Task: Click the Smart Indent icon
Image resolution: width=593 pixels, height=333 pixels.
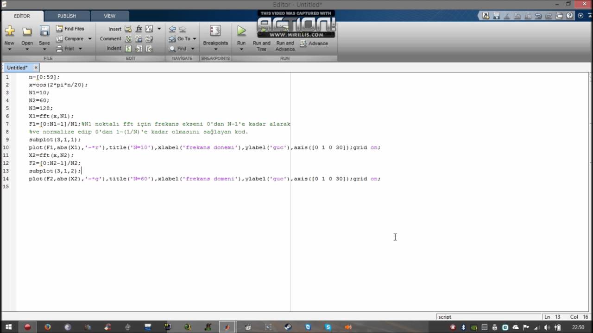Action: click(128, 49)
